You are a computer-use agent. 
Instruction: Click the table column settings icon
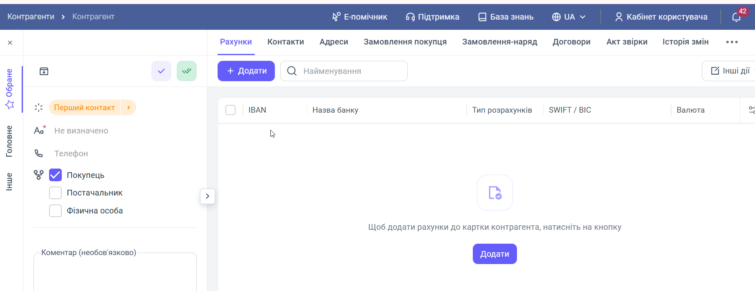pyautogui.click(x=751, y=110)
